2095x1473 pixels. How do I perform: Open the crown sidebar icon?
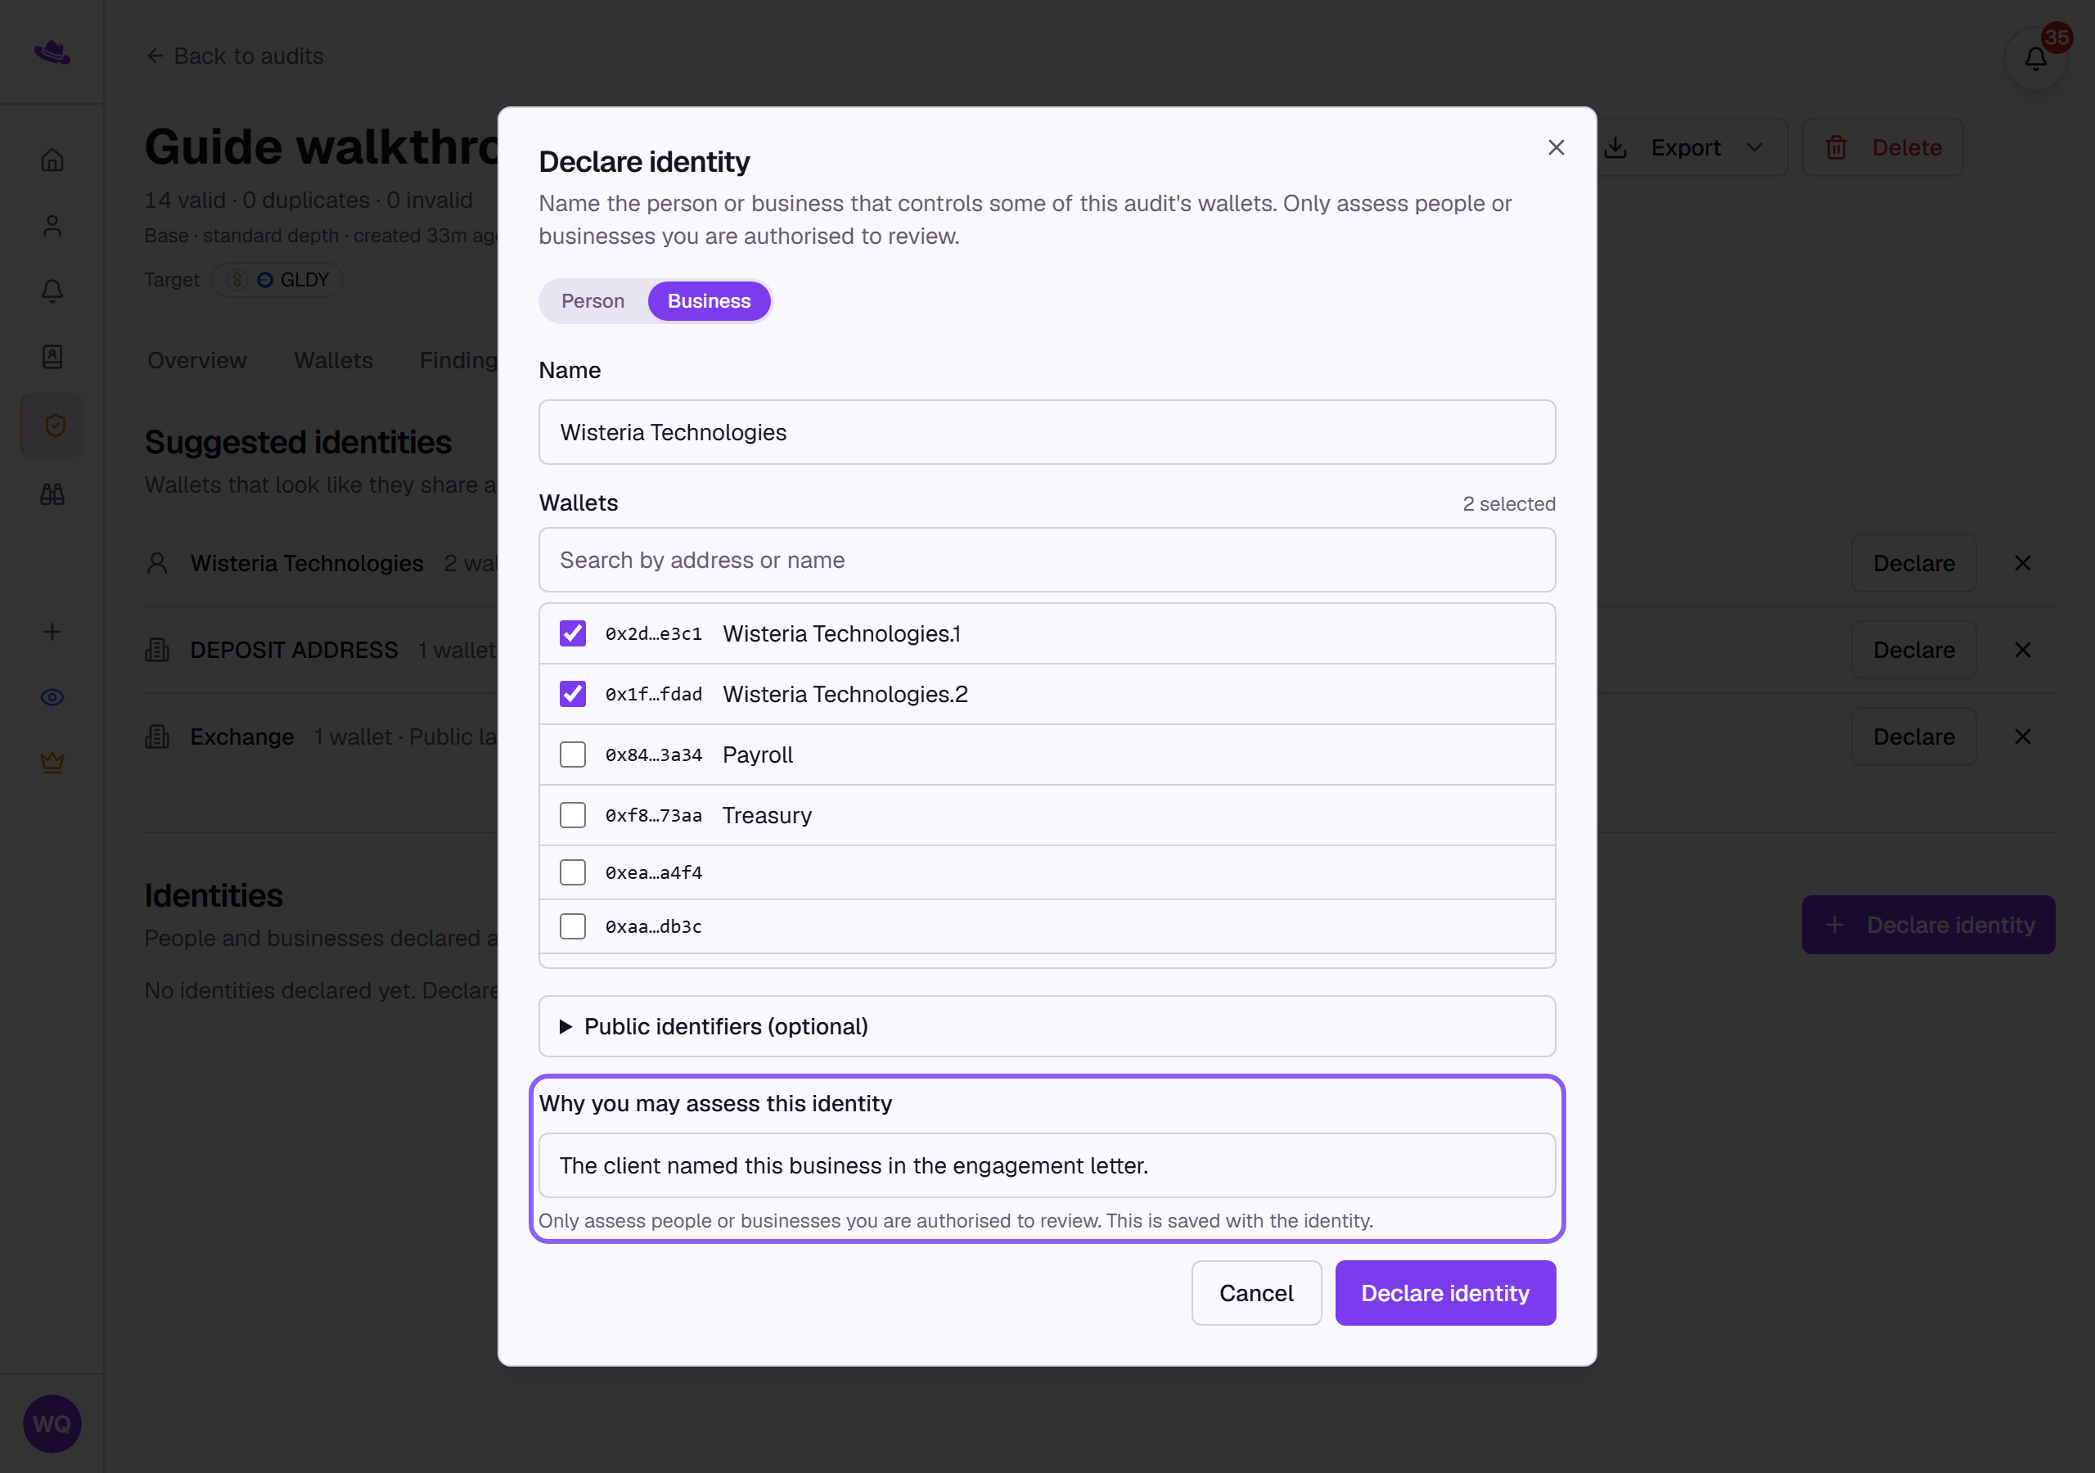coord(52,763)
